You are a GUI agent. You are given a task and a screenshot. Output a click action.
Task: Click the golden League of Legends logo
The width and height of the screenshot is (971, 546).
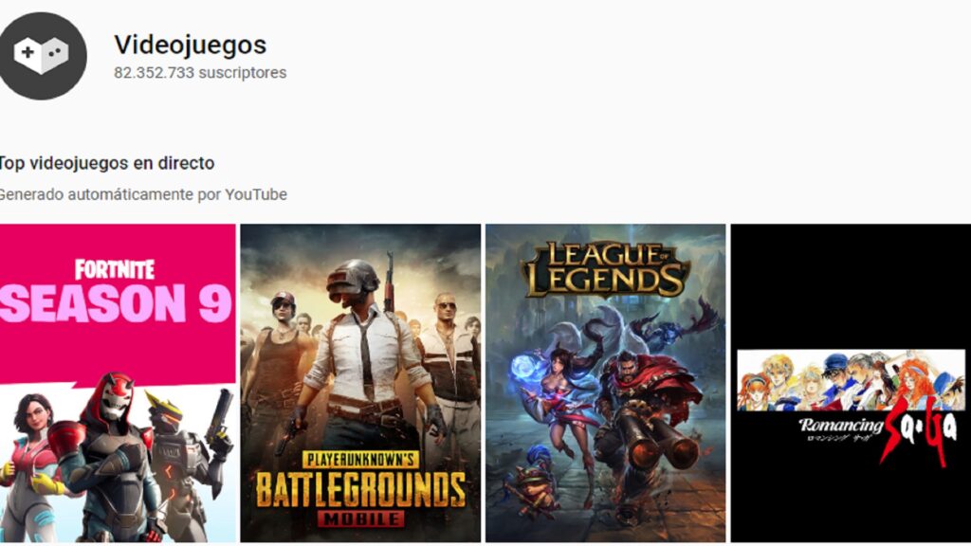tap(605, 269)
